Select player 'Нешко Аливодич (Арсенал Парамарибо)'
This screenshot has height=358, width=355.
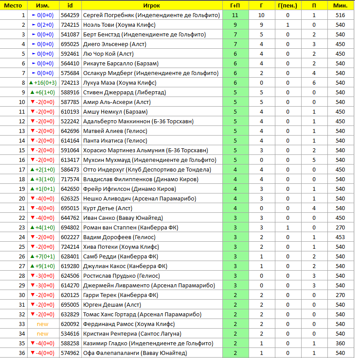pyautogui.click(x=140, y=198)
